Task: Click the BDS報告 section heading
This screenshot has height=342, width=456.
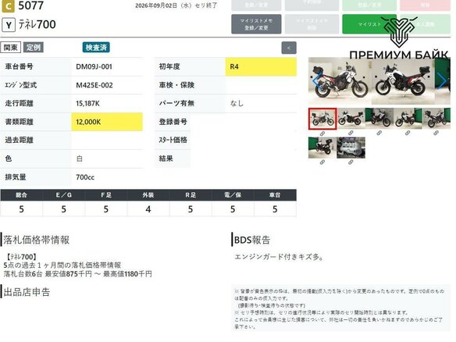Action: [x=252, y=240]
